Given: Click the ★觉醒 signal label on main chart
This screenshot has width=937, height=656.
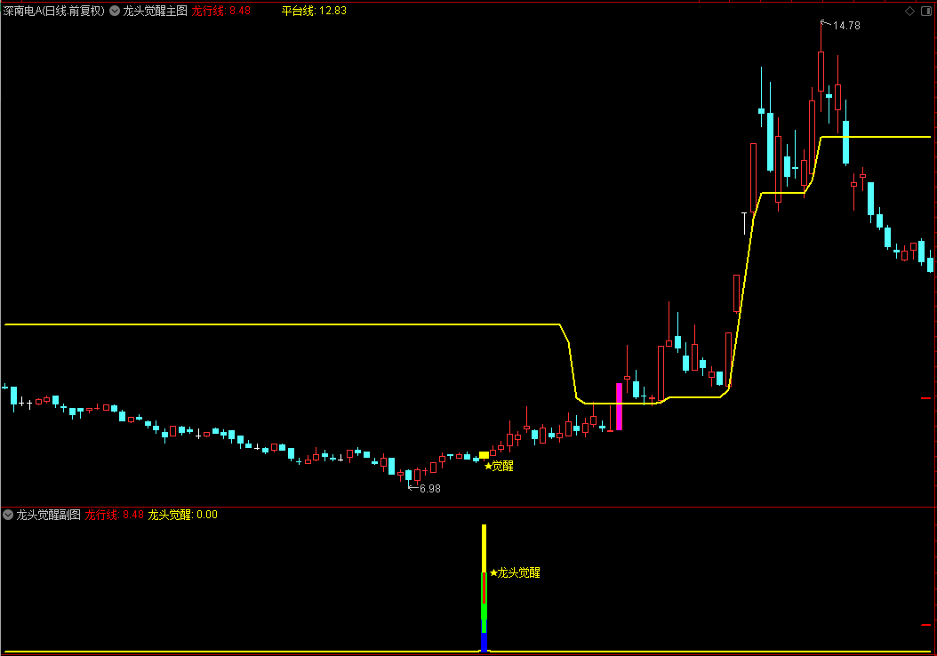Looking at the screenshot, I should tap(499, 466).
